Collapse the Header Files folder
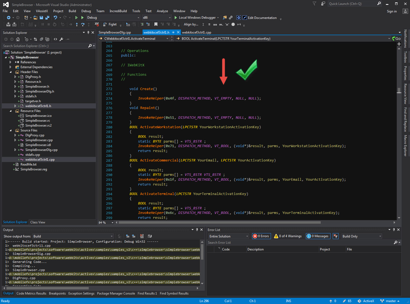The image size is (410, 304). 11,72
